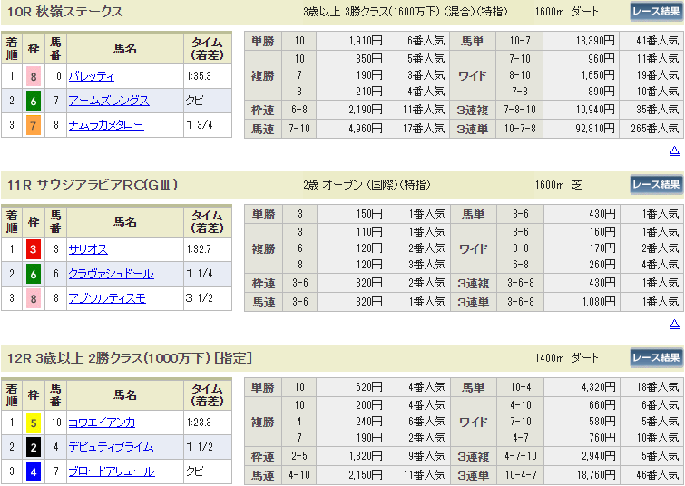Click green frame 6 badge for クラヴァシュドール

point(34,274)
